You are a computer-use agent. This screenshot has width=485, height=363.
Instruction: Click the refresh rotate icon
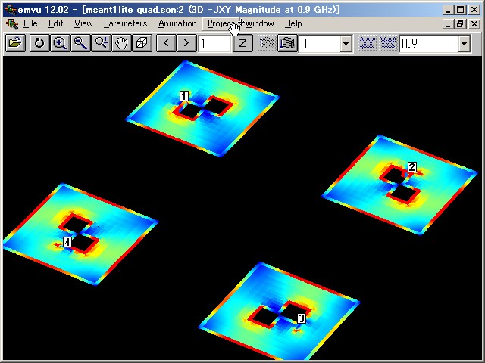tap(39, 43)
